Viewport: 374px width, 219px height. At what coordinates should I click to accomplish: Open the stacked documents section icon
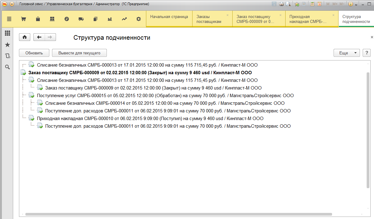[95, 19]
